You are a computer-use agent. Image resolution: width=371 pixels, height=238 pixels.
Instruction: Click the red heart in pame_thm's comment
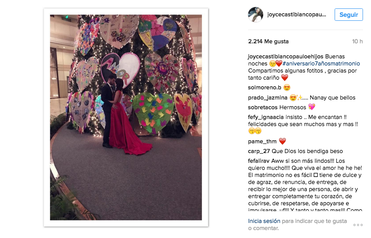pyautogui.click(x=283, y=141)
